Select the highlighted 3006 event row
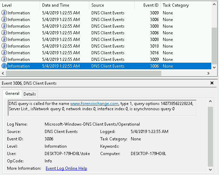 point(106,66)
